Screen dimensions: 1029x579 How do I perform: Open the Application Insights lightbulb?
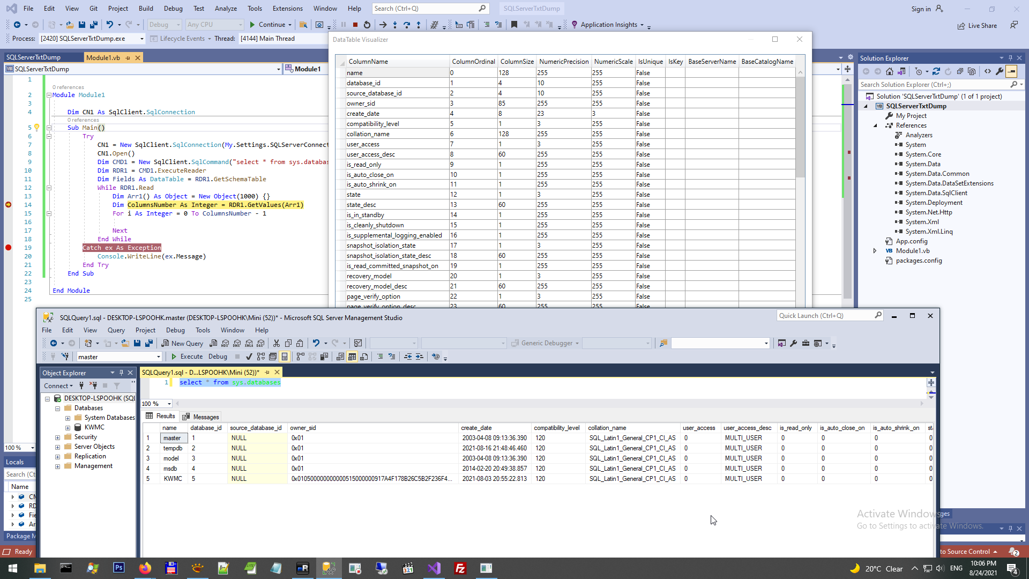click(575, 25)
